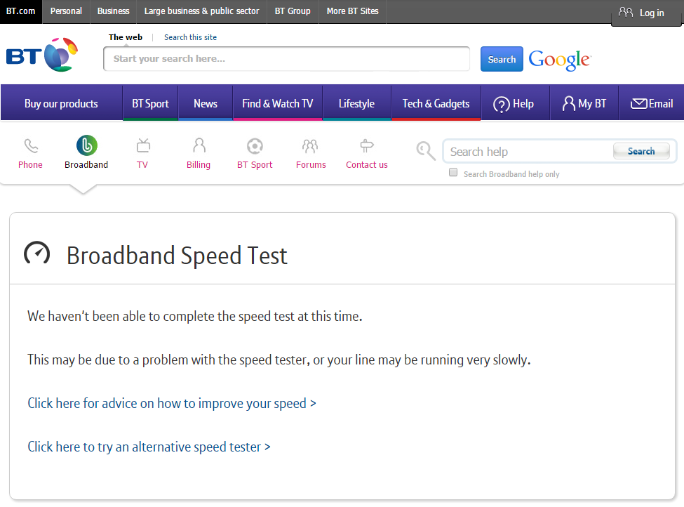Switch to Personal in top bar

point(66,11)
